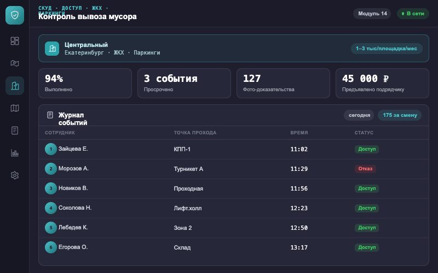438x273 pixels.
Task: Click the 1–3 тыс/площадка/мес tag
Action: [387, 49]
